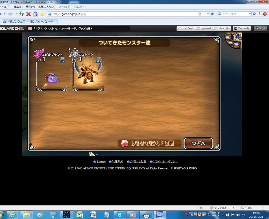Open Word from the taskbar
Viewport: 269px width, 219px height.
93,215
